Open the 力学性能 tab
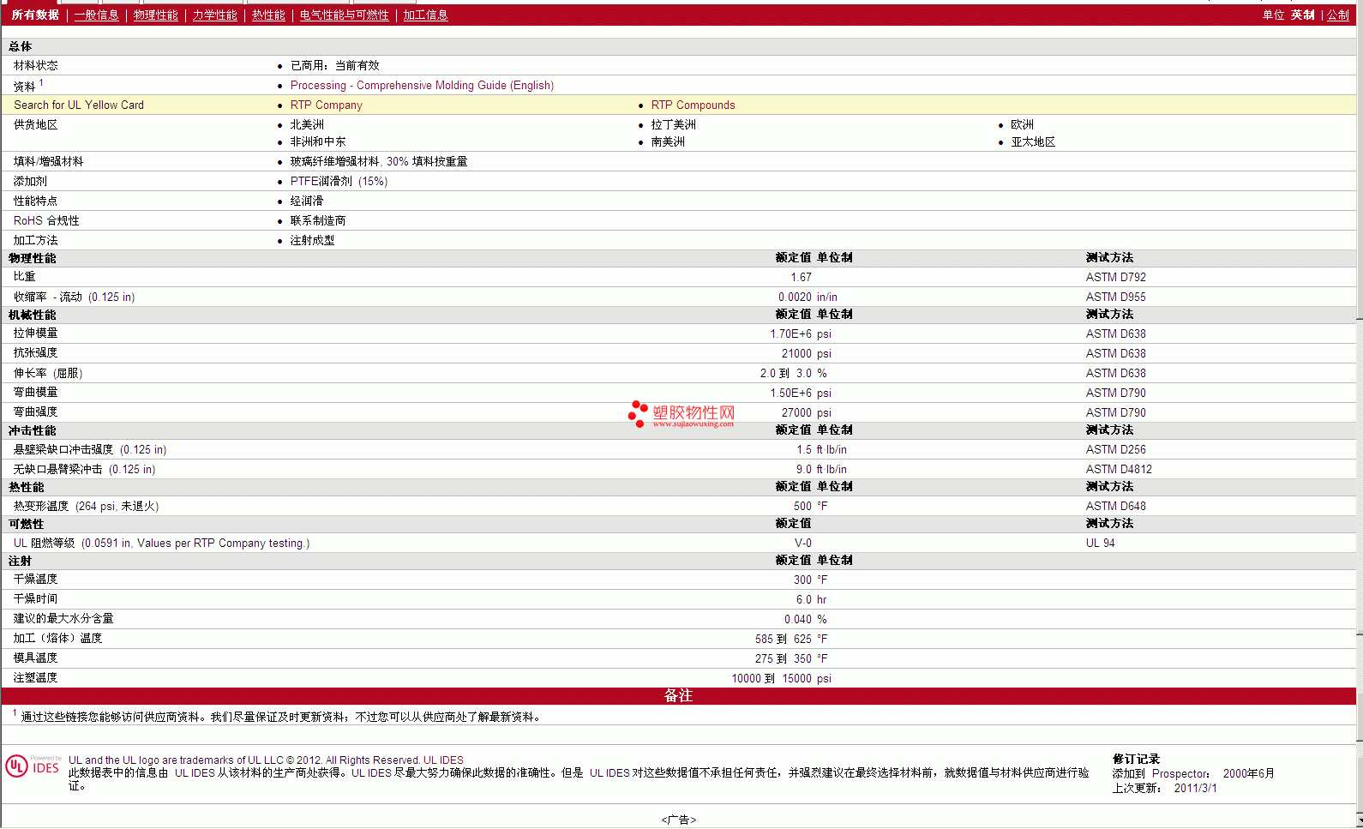This screenshot has width=1363, height=829. coord(214,15)
